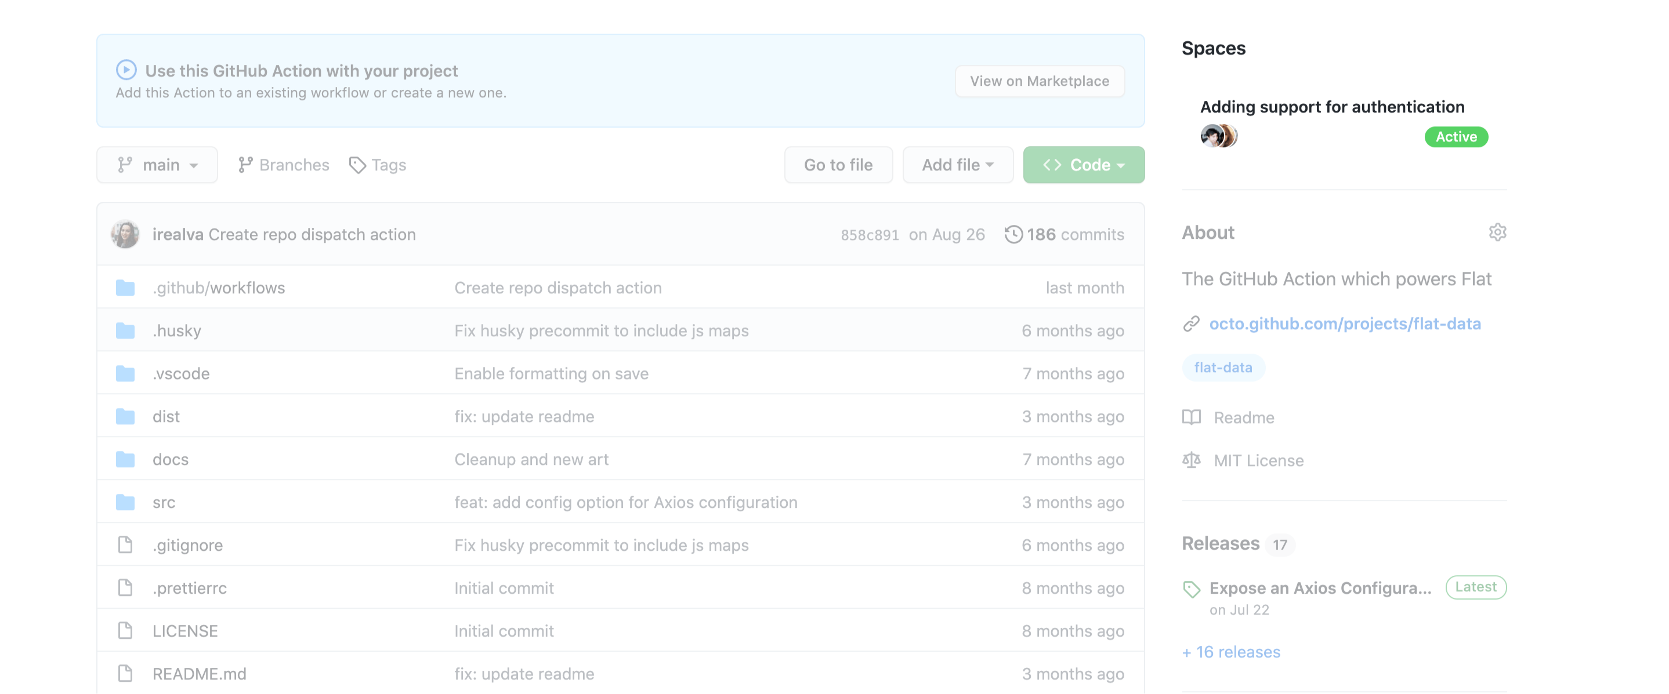Click View on Marketplace button
Image resolution: width=1669 pixels, height=694 pixels.
1040,80
